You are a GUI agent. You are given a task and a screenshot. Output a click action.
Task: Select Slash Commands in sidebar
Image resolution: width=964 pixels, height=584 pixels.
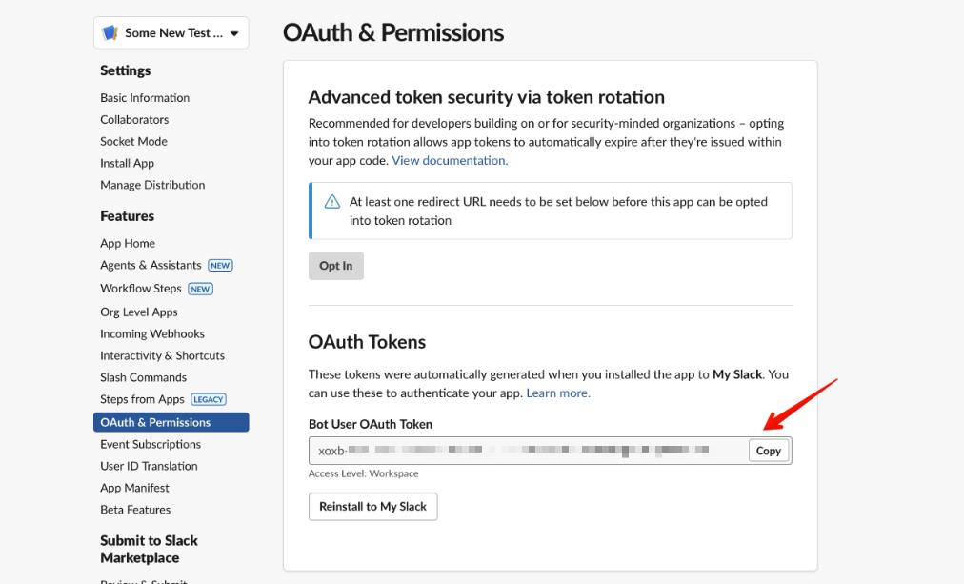pos(143,378)
